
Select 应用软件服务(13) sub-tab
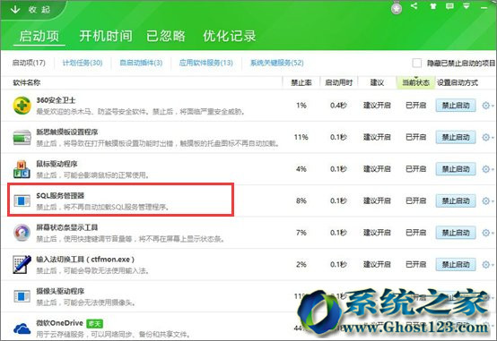pyautogui.click(x=206, y=63)
